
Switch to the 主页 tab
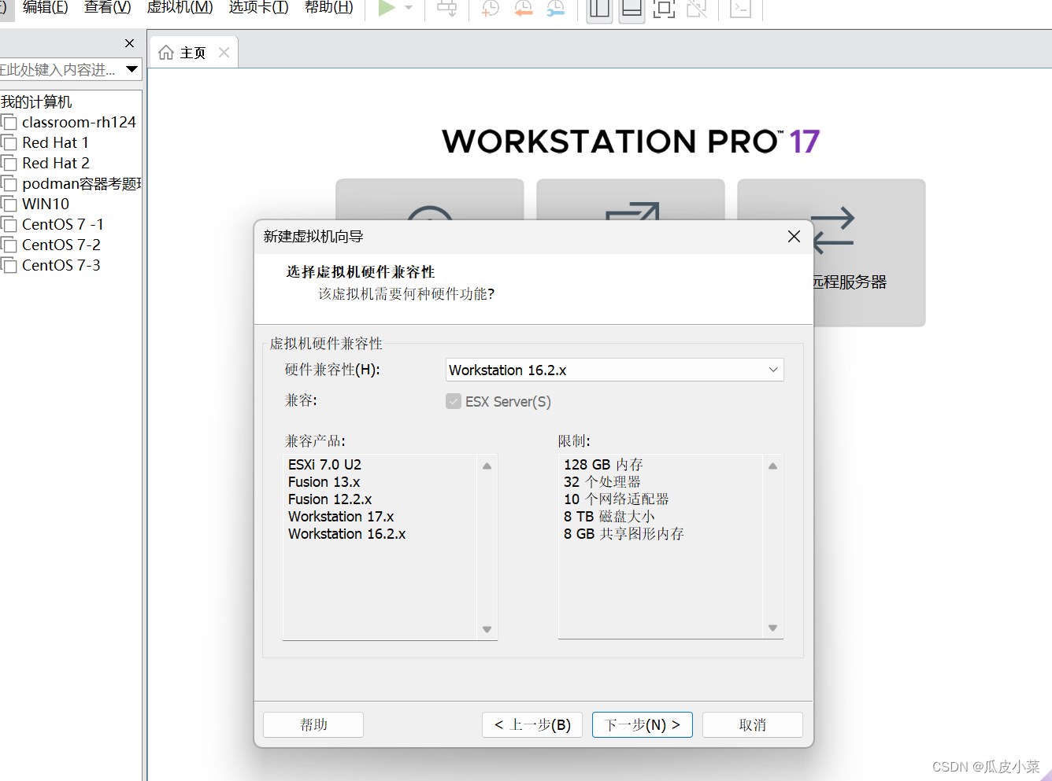pos(193,53)
